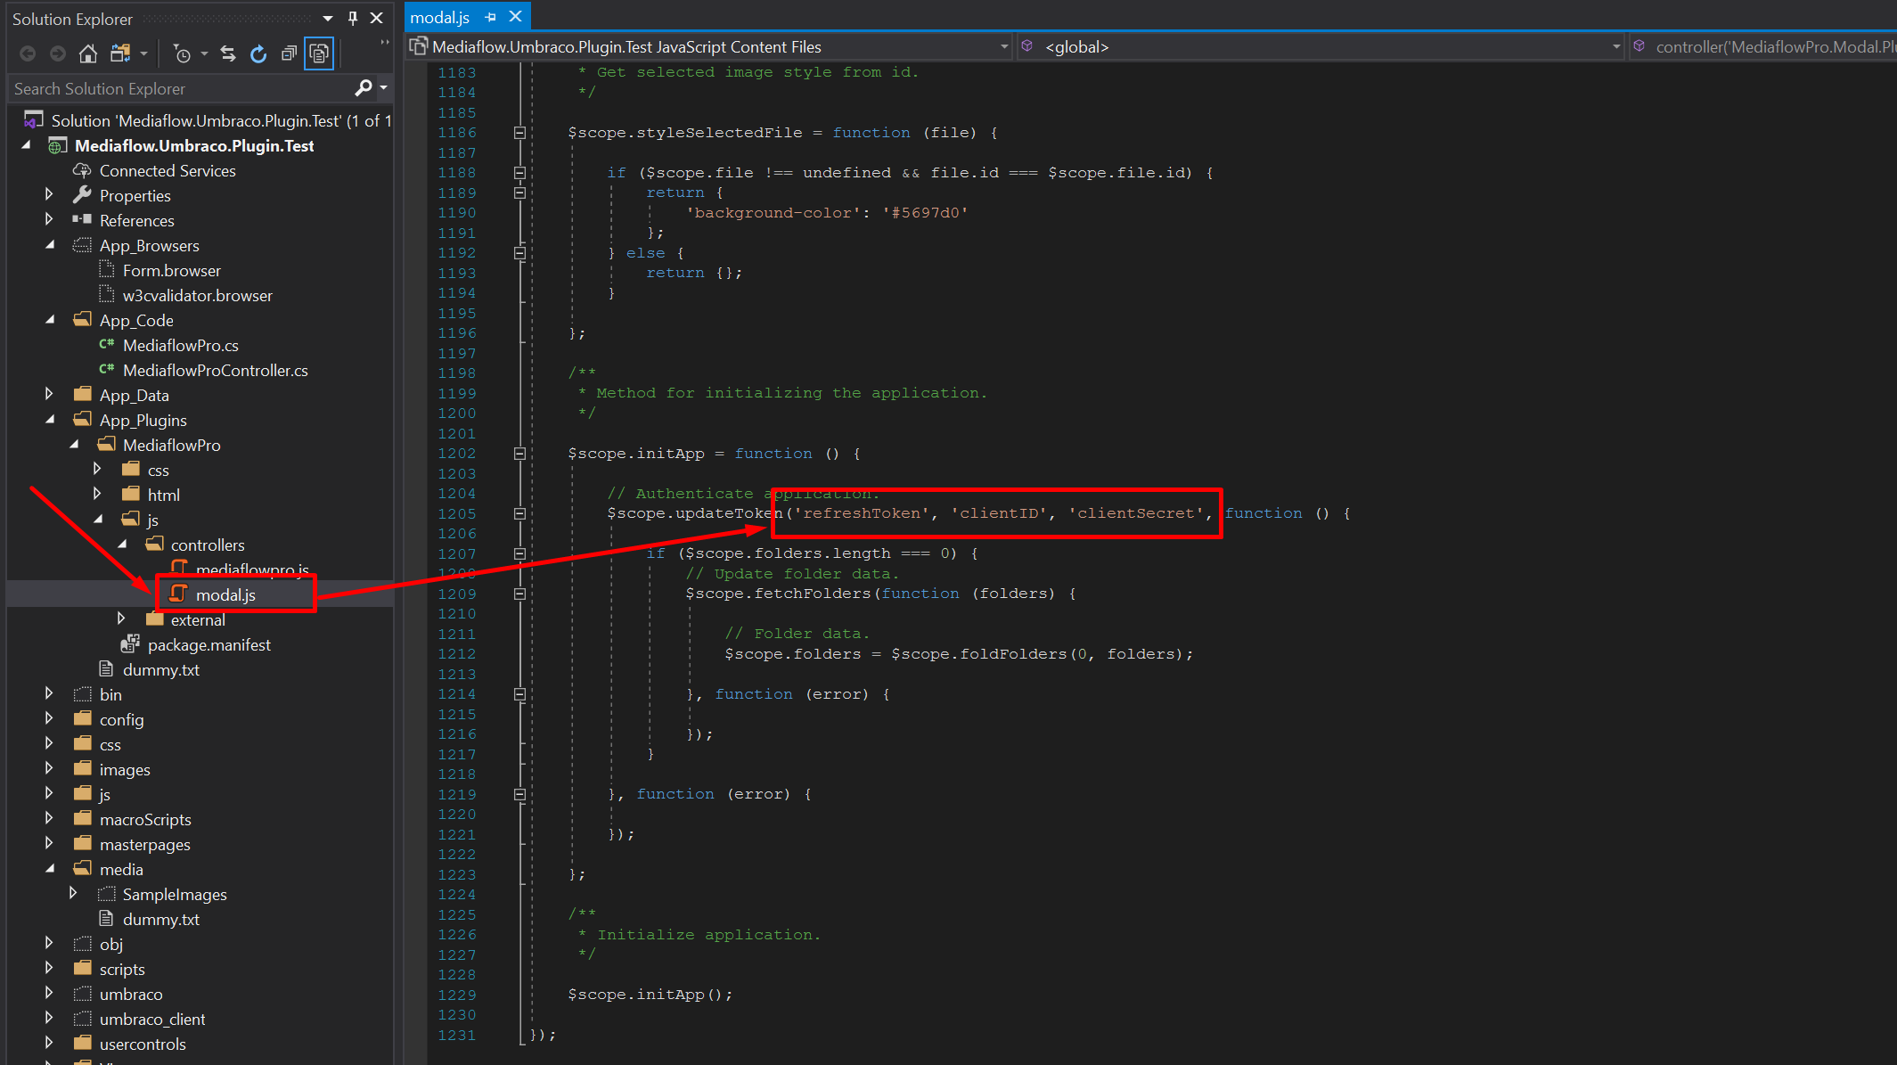Click the Home icon in Solution Explorer toolbar
Viewport: 1897px width, 1065px height.
click(87, 53)
